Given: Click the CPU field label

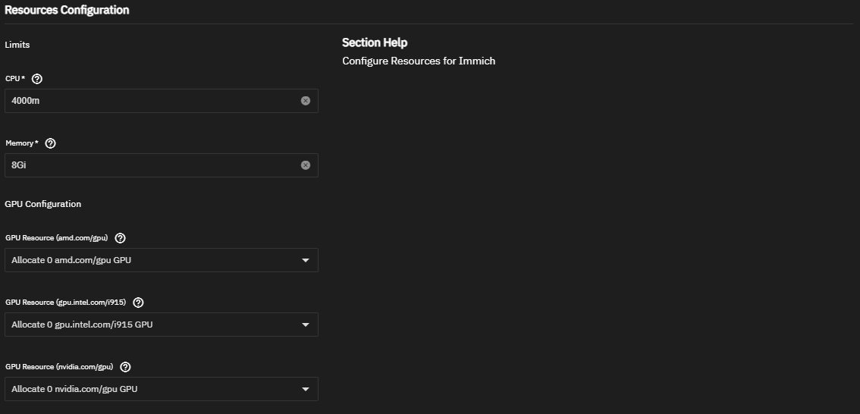Looking at the screenshot, I should 14,79.
